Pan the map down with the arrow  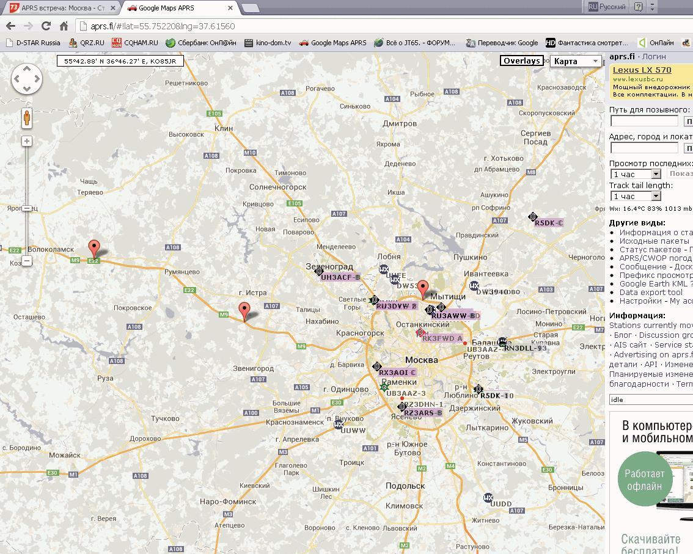(x=26, y=89)
